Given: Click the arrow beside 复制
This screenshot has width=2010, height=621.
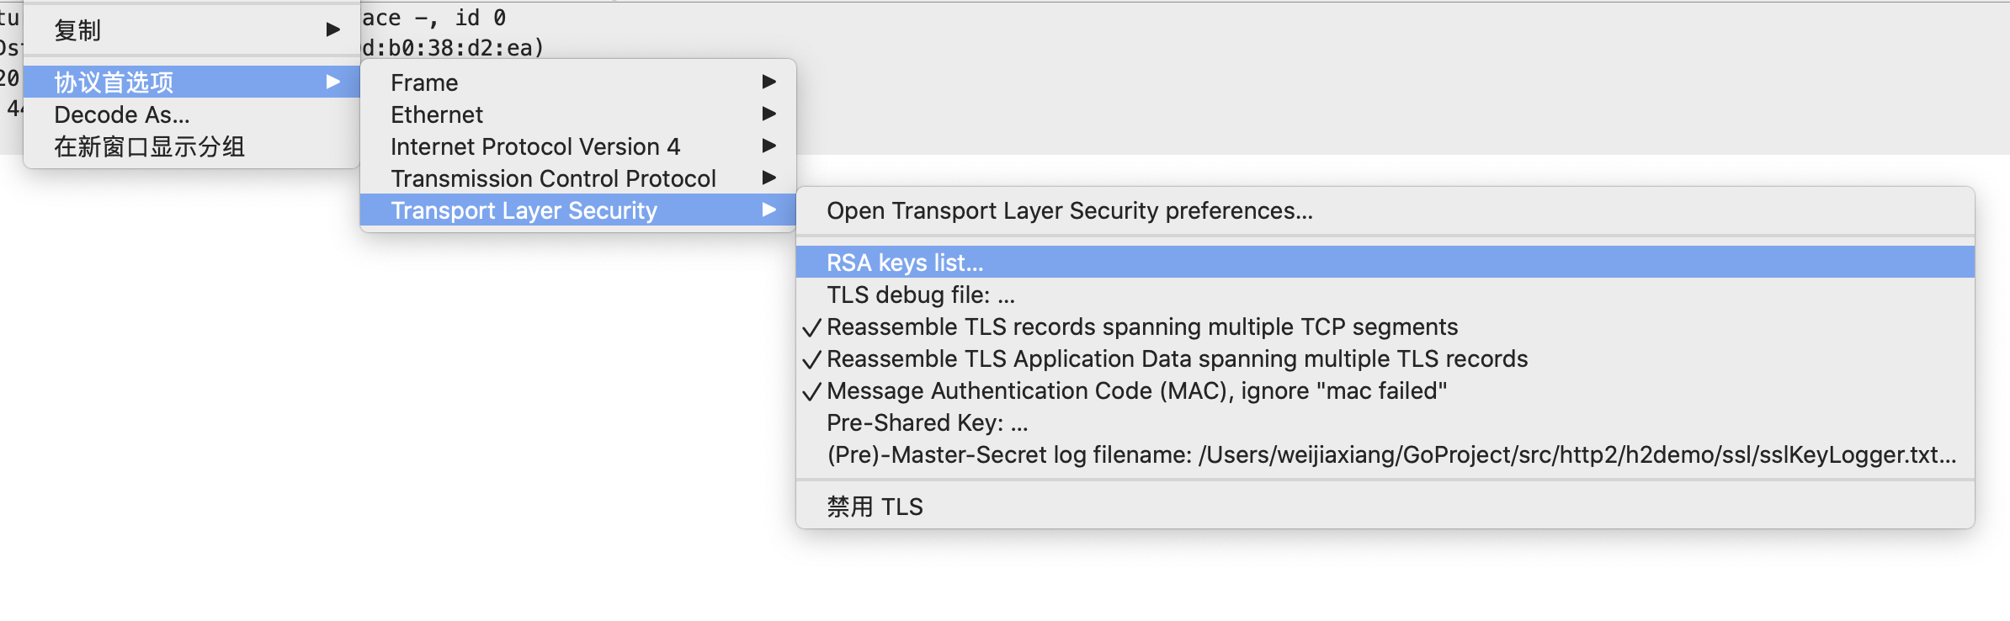Looking at the screenshot, I should coord(333,30).
